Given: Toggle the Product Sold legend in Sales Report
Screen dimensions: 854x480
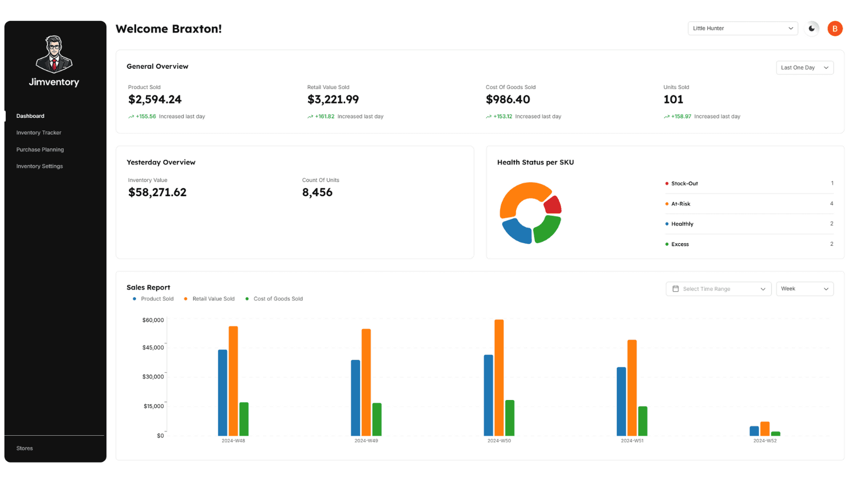Looking at the screenshot, I should [153, 299].
